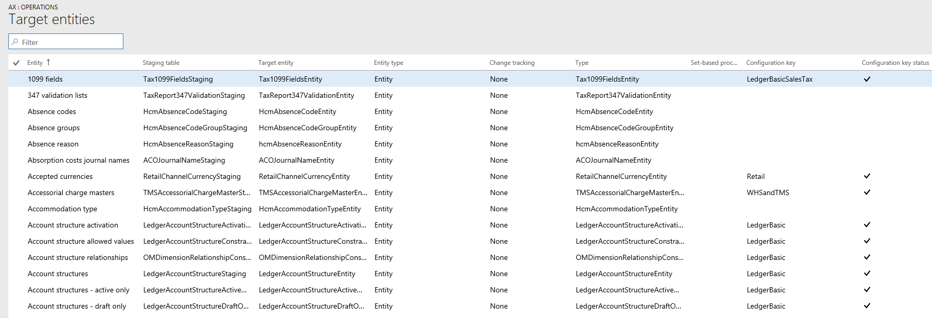
Task: Click the ACOJournalNameEntity Type column cell
Action: point(613,160)
